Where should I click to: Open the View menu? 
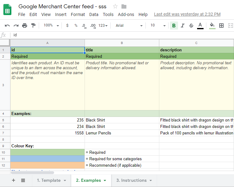tap(46, 14)
